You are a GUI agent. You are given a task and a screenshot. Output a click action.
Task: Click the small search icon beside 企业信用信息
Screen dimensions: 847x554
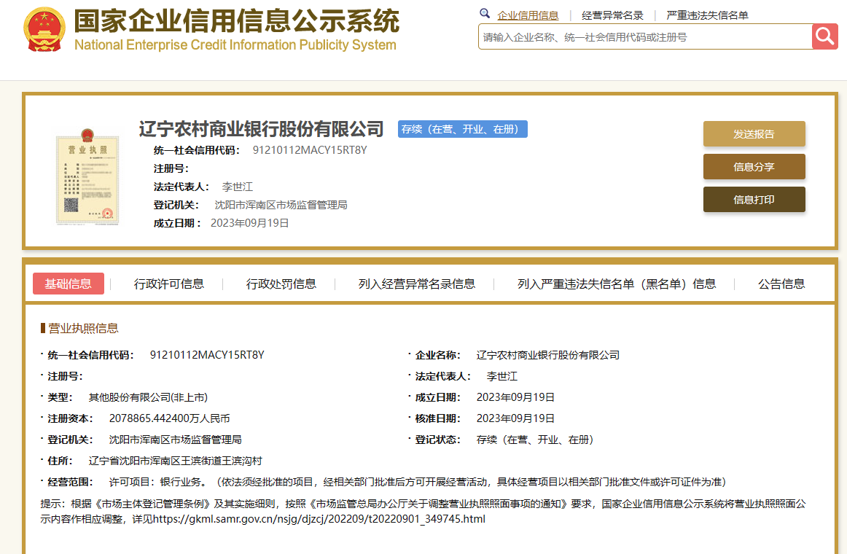(485, 13)
